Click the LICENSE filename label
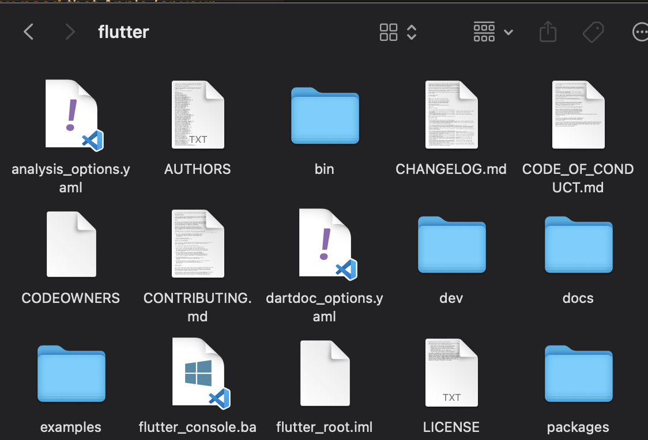648x440 pixels. coord(451,427)
